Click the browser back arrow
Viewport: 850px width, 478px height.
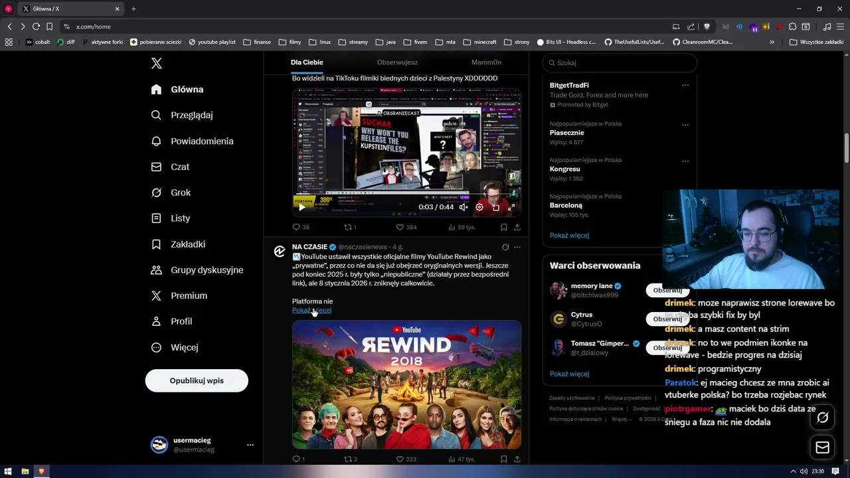[x=9, y=27]
